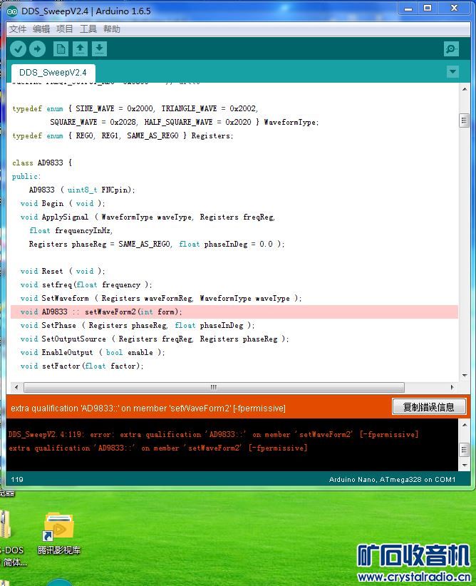Click the line number 119 in status bar
476x586 pixels.
pyautogui.click(x=17, y=480)
